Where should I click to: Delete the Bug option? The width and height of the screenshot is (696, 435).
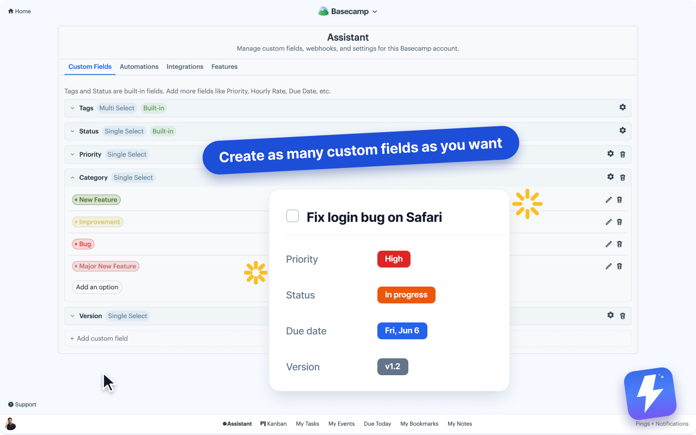click(x=619, y=244)
